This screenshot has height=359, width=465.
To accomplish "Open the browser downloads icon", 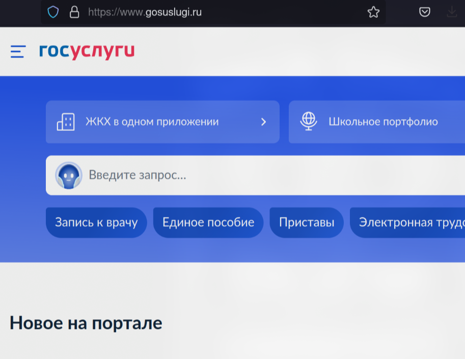I will [452, 12].
